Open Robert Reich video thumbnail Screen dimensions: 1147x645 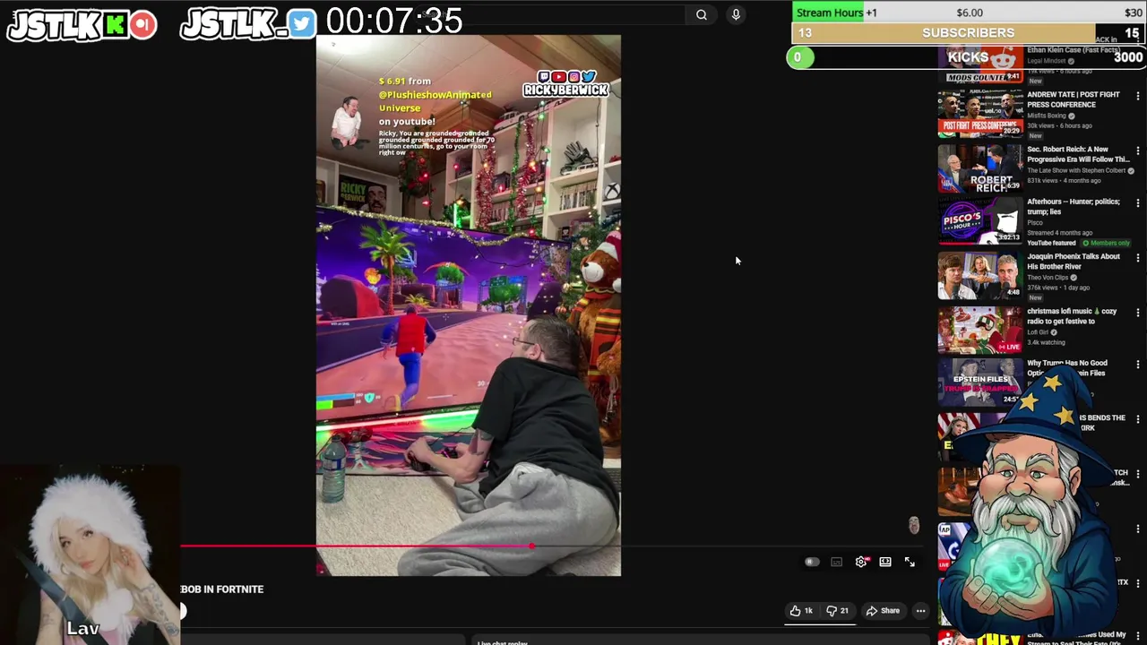point(980,168)
